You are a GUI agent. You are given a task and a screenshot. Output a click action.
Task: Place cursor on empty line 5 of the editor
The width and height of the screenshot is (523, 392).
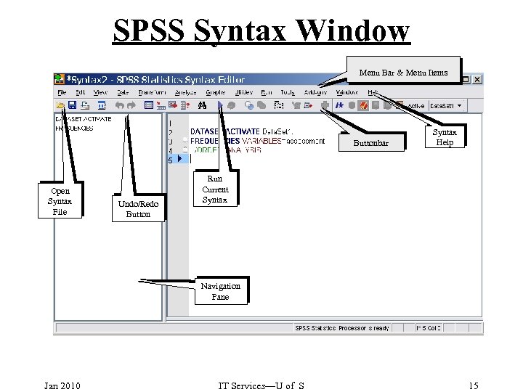coord(333,159)
